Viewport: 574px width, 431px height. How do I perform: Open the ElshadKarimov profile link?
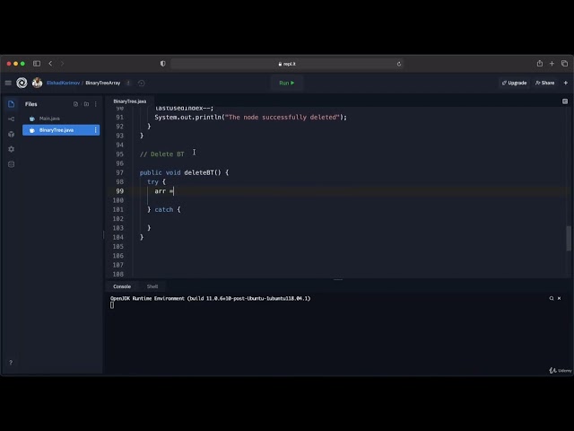pyautogui.click(x=63, y=83)
